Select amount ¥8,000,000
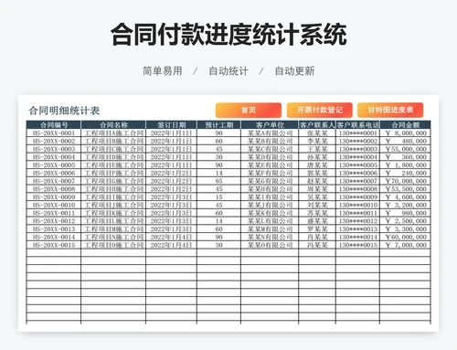Screen dimensions: 457x350 point(406,133)
